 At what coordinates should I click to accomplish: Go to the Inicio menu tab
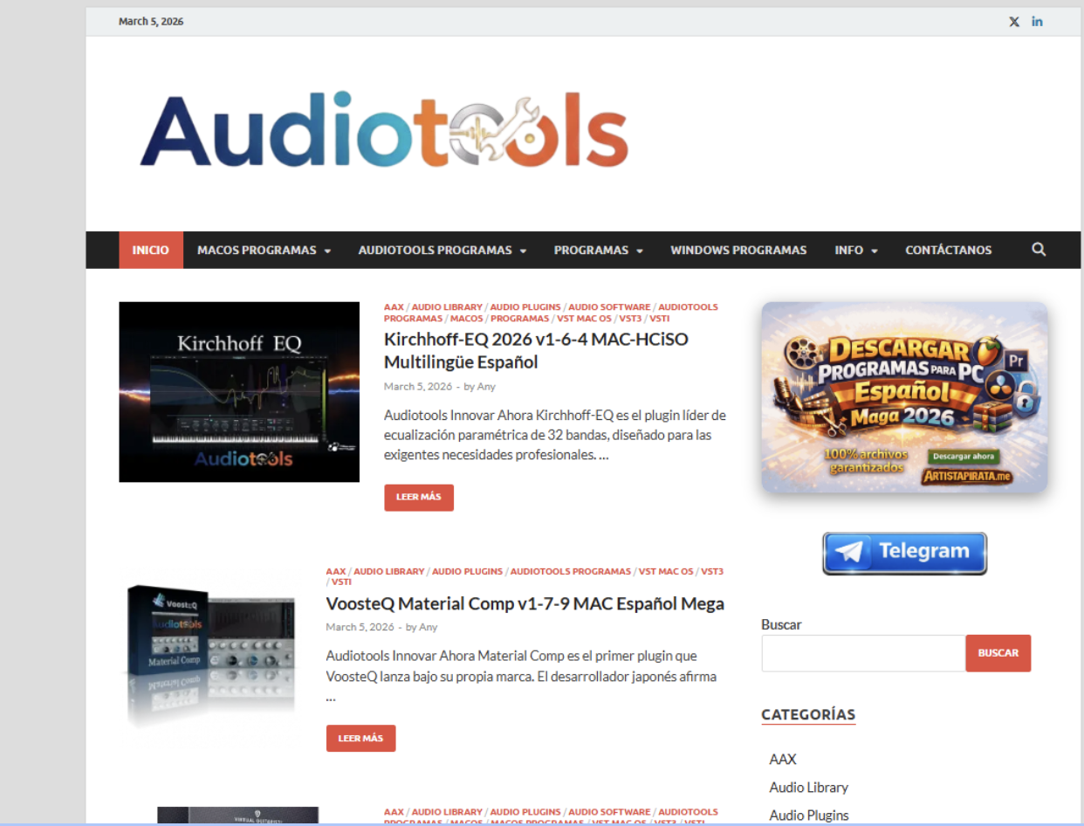click(151, 251)
